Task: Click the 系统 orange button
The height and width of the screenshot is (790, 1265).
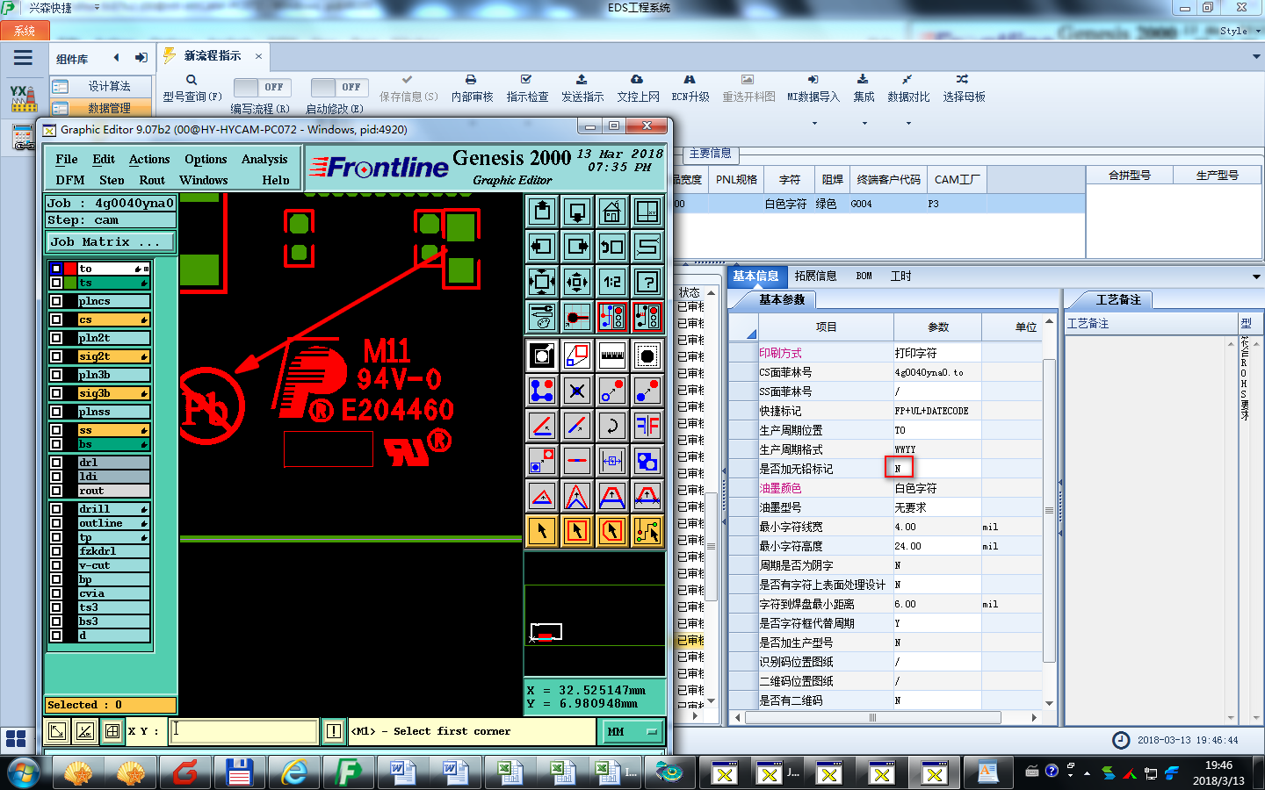Action: pyautogui.click(x=25, y=31)
